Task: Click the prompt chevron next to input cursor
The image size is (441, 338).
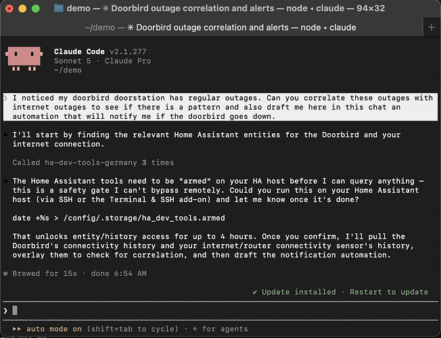Action: point(5,310)
